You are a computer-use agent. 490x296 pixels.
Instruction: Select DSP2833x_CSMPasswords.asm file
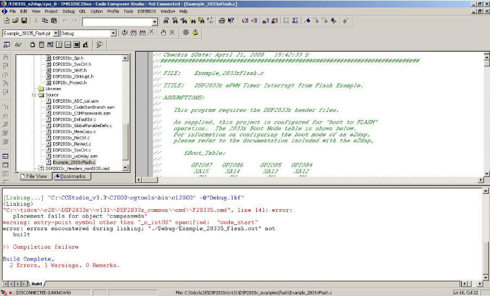pos(81,114)
